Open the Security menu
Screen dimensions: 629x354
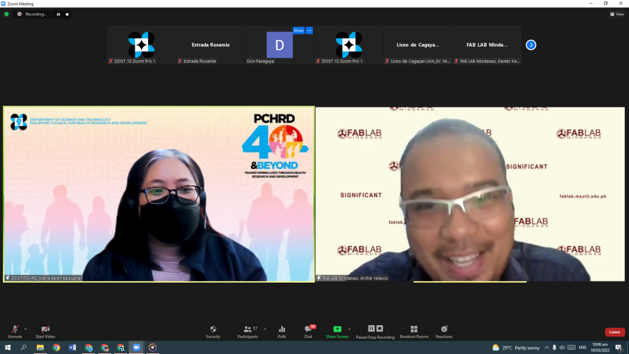[213, 332]
